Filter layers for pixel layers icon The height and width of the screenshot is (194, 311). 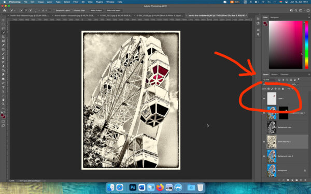click(x=279, y=80)
